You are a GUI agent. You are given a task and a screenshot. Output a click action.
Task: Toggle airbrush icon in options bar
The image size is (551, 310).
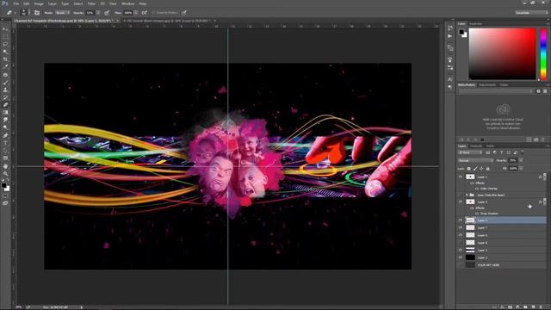tap(145, 13)
